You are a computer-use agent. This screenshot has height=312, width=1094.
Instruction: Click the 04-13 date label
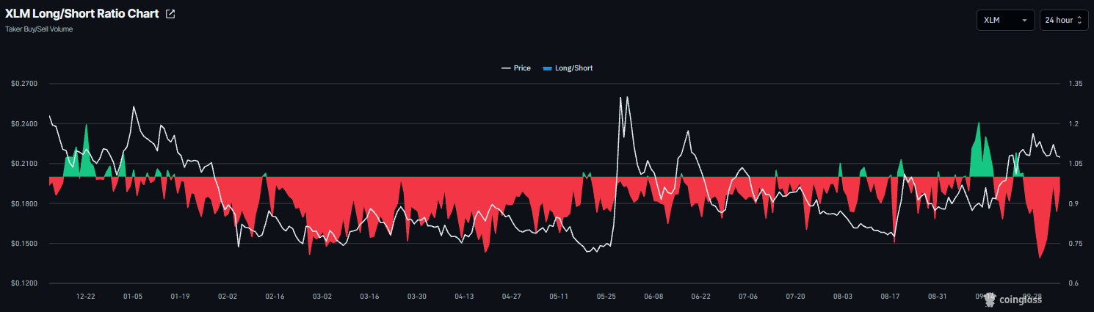[x=464, y=297]
